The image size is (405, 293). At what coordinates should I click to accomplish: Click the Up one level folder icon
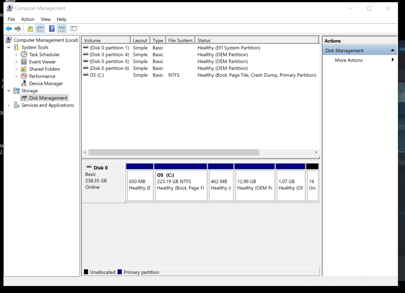click(30, 29)
